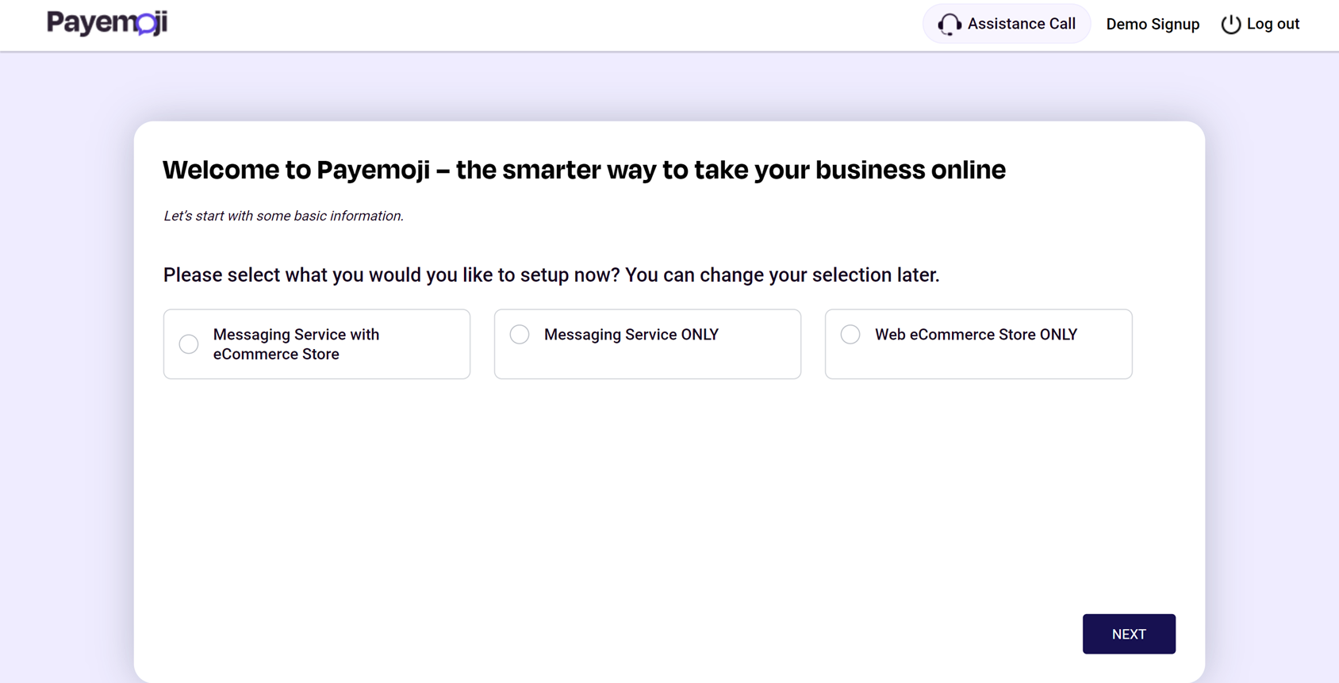Click 'Let's start with some basic information' text
1339x683 pixels.
(283, 216)
